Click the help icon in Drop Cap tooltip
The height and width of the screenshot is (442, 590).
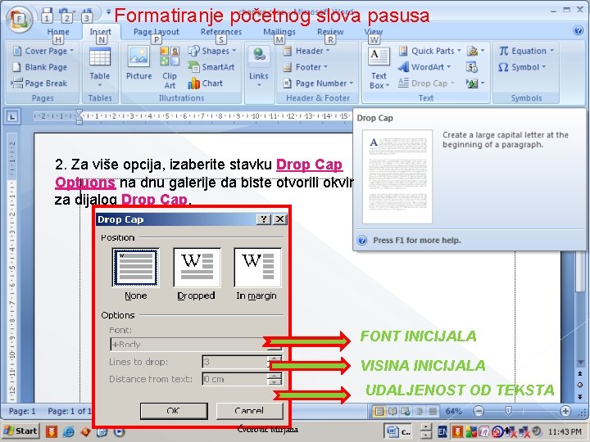[362, 240]
